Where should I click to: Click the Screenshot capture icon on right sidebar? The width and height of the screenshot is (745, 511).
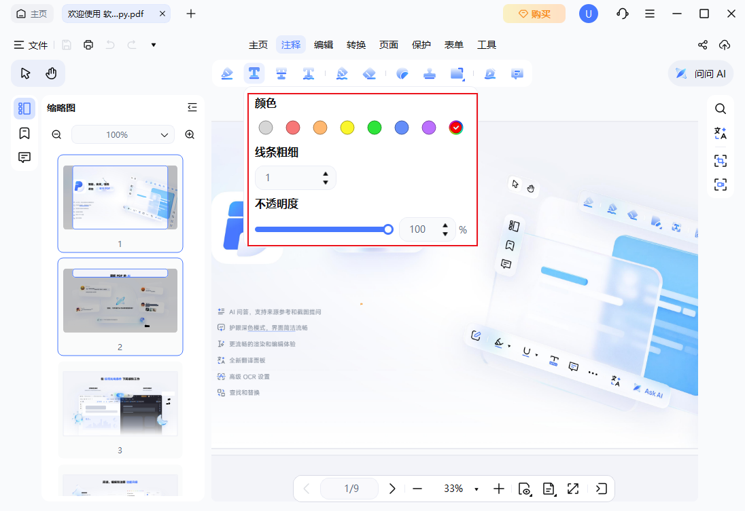(721, 185)
